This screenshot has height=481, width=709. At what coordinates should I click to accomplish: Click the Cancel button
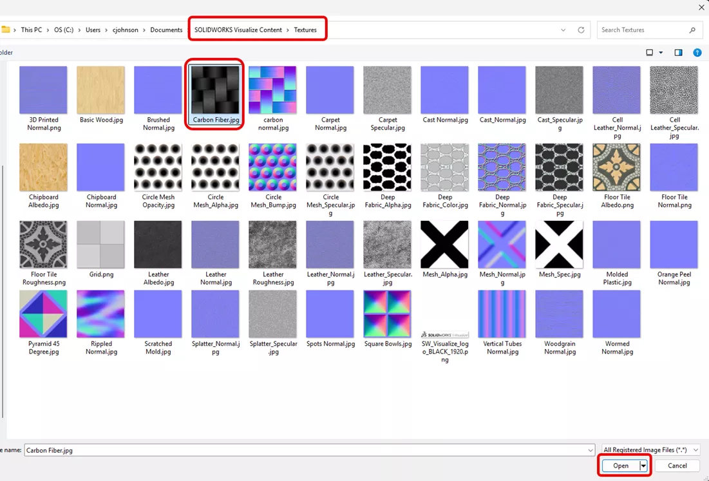[x=677, y=466]
